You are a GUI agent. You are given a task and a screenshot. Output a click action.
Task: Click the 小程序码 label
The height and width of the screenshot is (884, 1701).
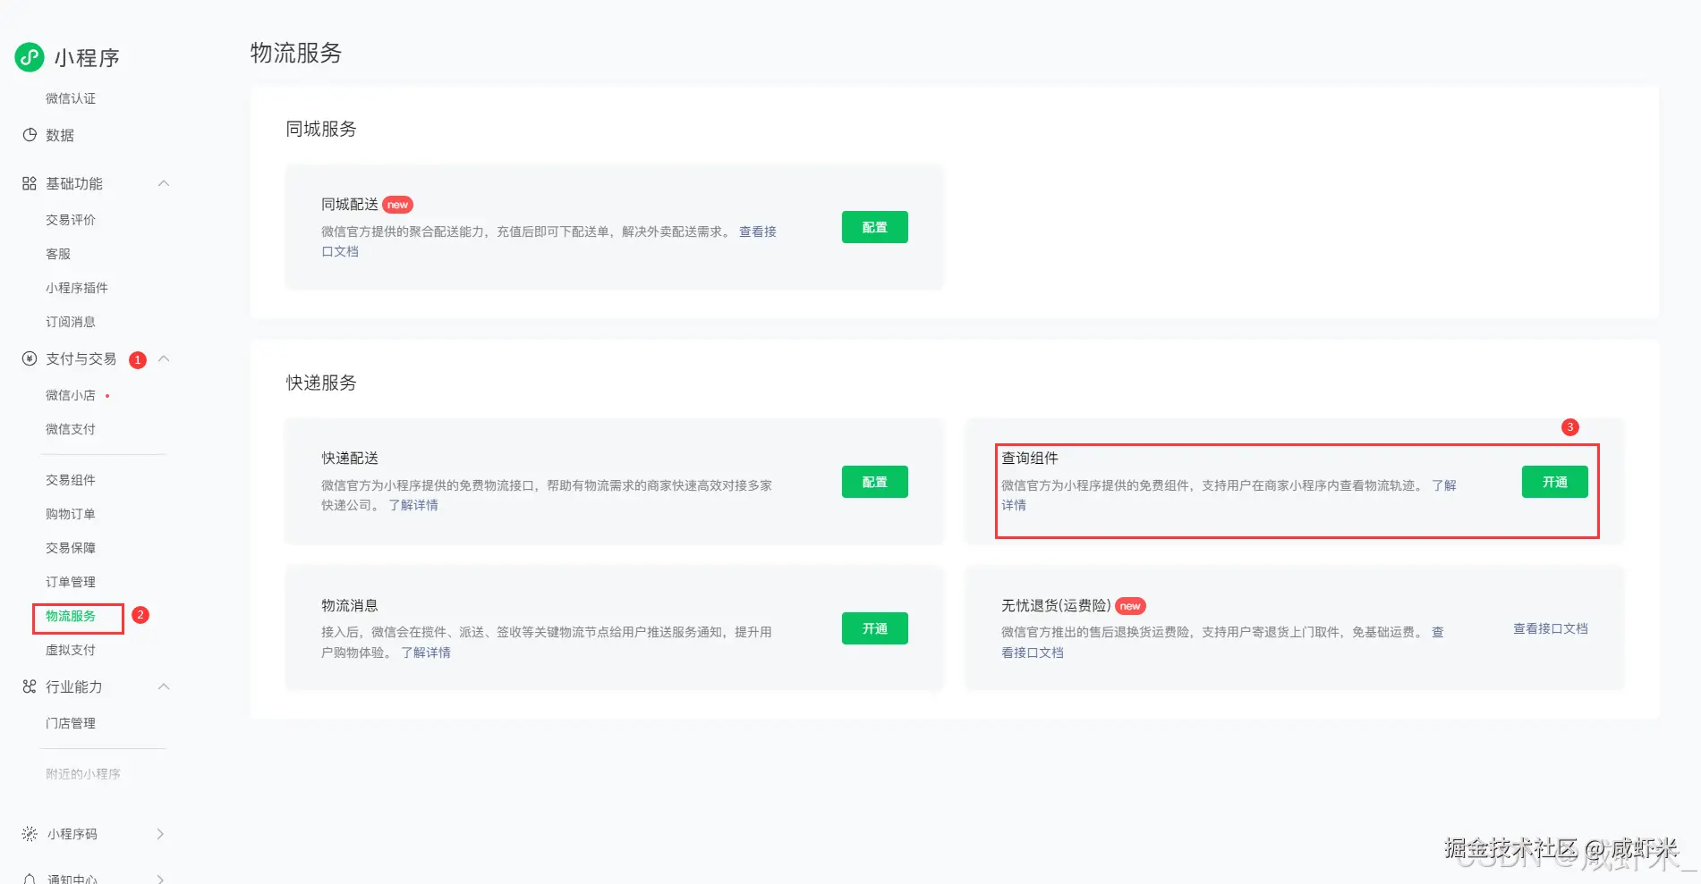click(72, 834)
